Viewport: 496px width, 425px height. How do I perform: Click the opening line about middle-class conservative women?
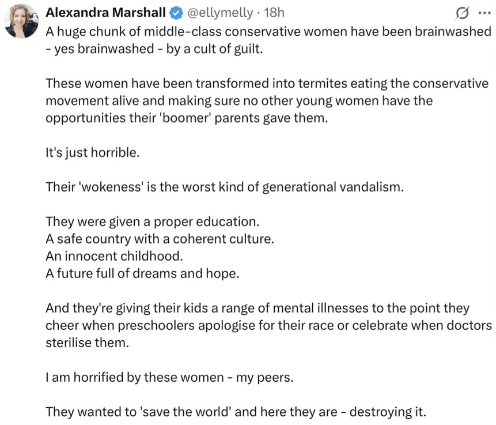(x=268, y=32)
